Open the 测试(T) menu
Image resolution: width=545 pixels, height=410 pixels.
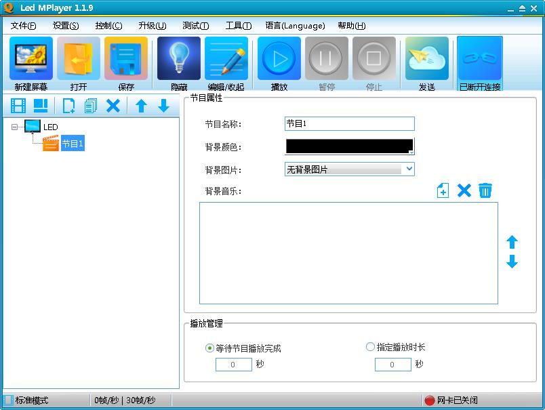[196, 26]
